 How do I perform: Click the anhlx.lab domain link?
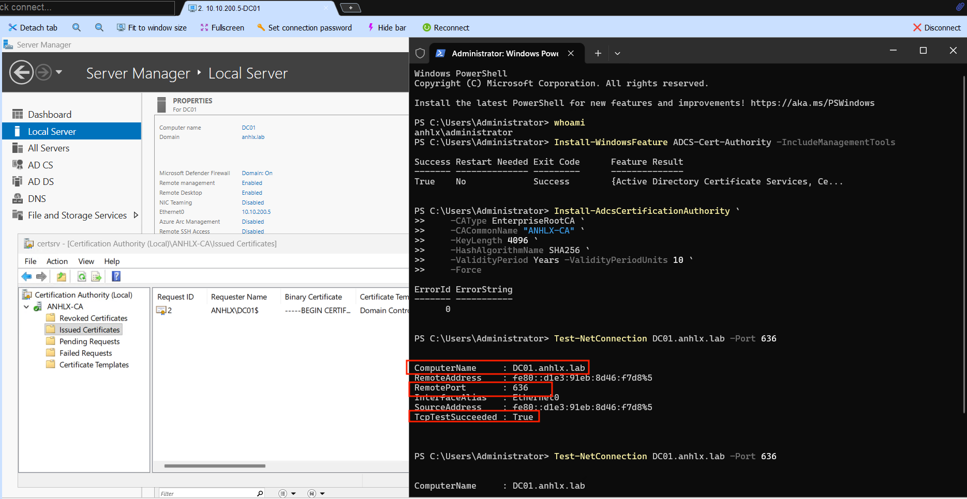coord(253,137)
